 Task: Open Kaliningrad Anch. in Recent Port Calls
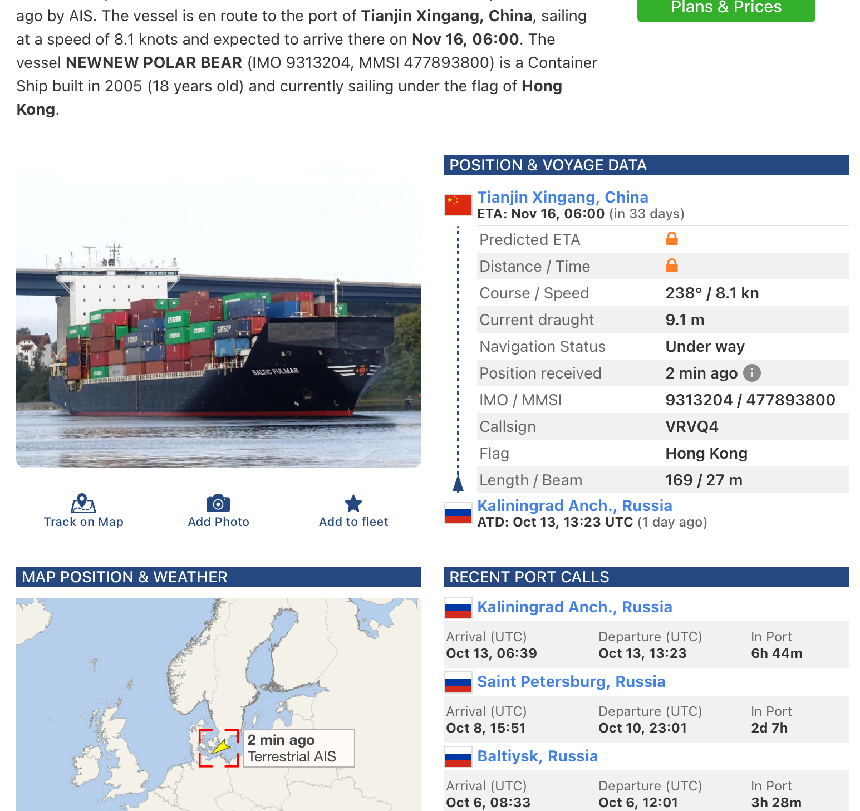(x=575, y=607)
